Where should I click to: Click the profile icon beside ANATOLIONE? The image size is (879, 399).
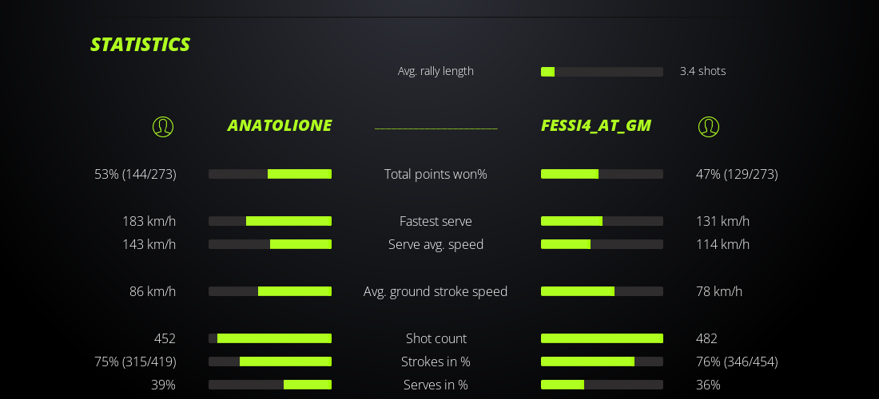[163, 126]
